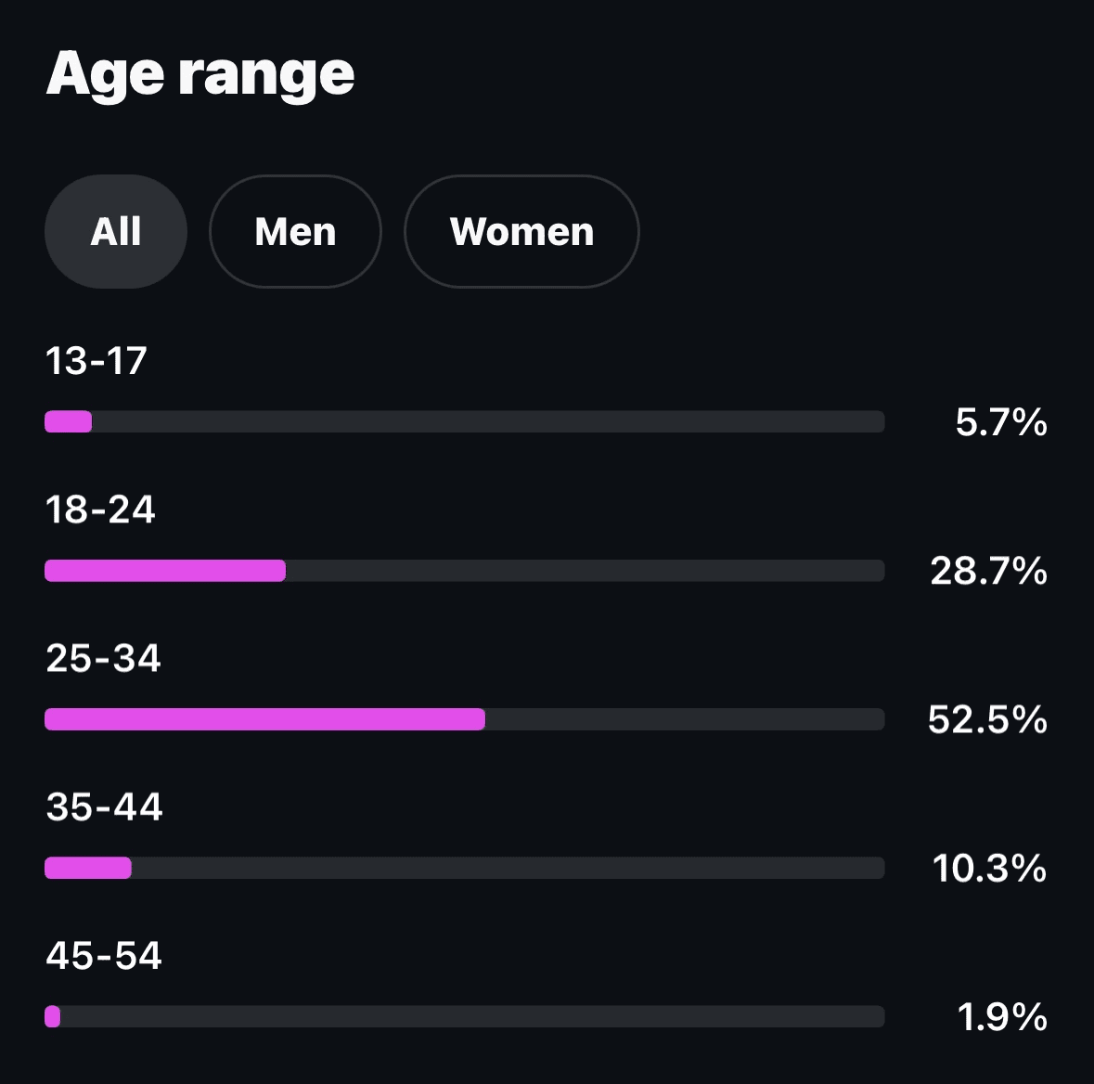The height and width of the screenshot is (1084, 1094).
Task: Select the 25-34 age range label
Action: (102, 659)
